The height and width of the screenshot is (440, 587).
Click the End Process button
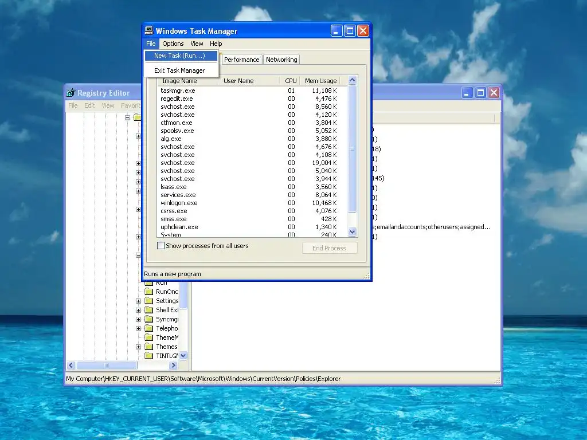[330, 248]
